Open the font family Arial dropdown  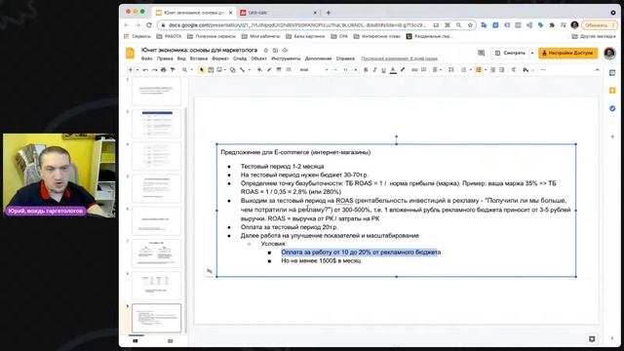click(x=314, y=70)
